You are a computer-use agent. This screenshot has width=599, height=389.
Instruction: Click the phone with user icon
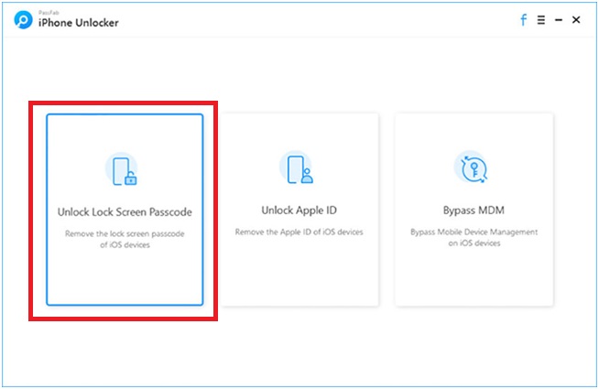[x=298, y=168]
